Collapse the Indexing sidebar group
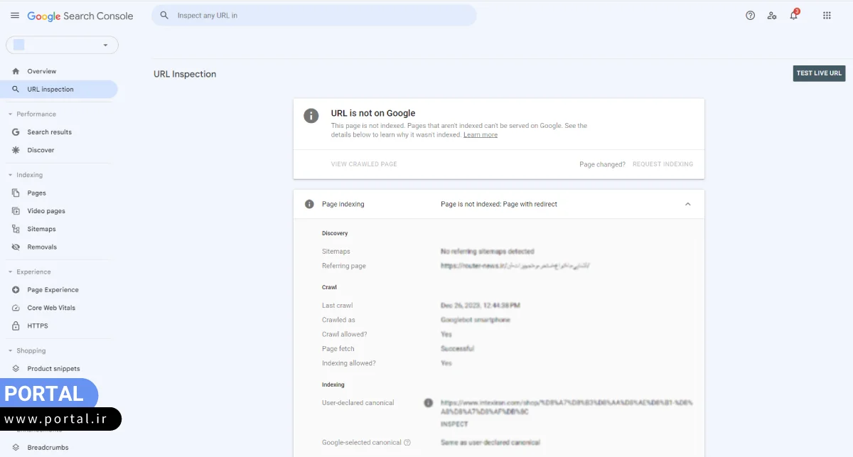853x457 pixels. coord(11,175)
